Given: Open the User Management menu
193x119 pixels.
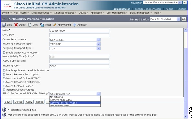Looking at the screenshot, I should [x=117, y=13].
